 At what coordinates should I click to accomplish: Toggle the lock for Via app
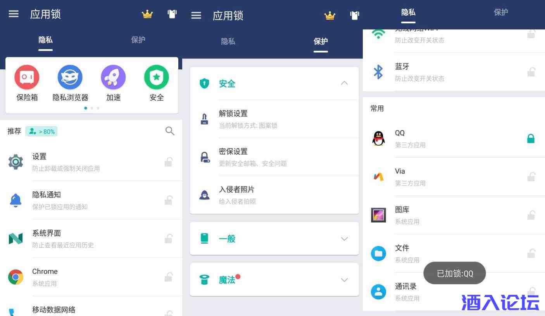(531, 177)
